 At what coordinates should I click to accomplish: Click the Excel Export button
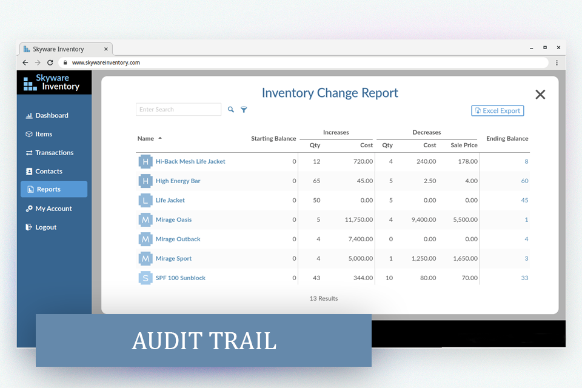pos(497,111)
